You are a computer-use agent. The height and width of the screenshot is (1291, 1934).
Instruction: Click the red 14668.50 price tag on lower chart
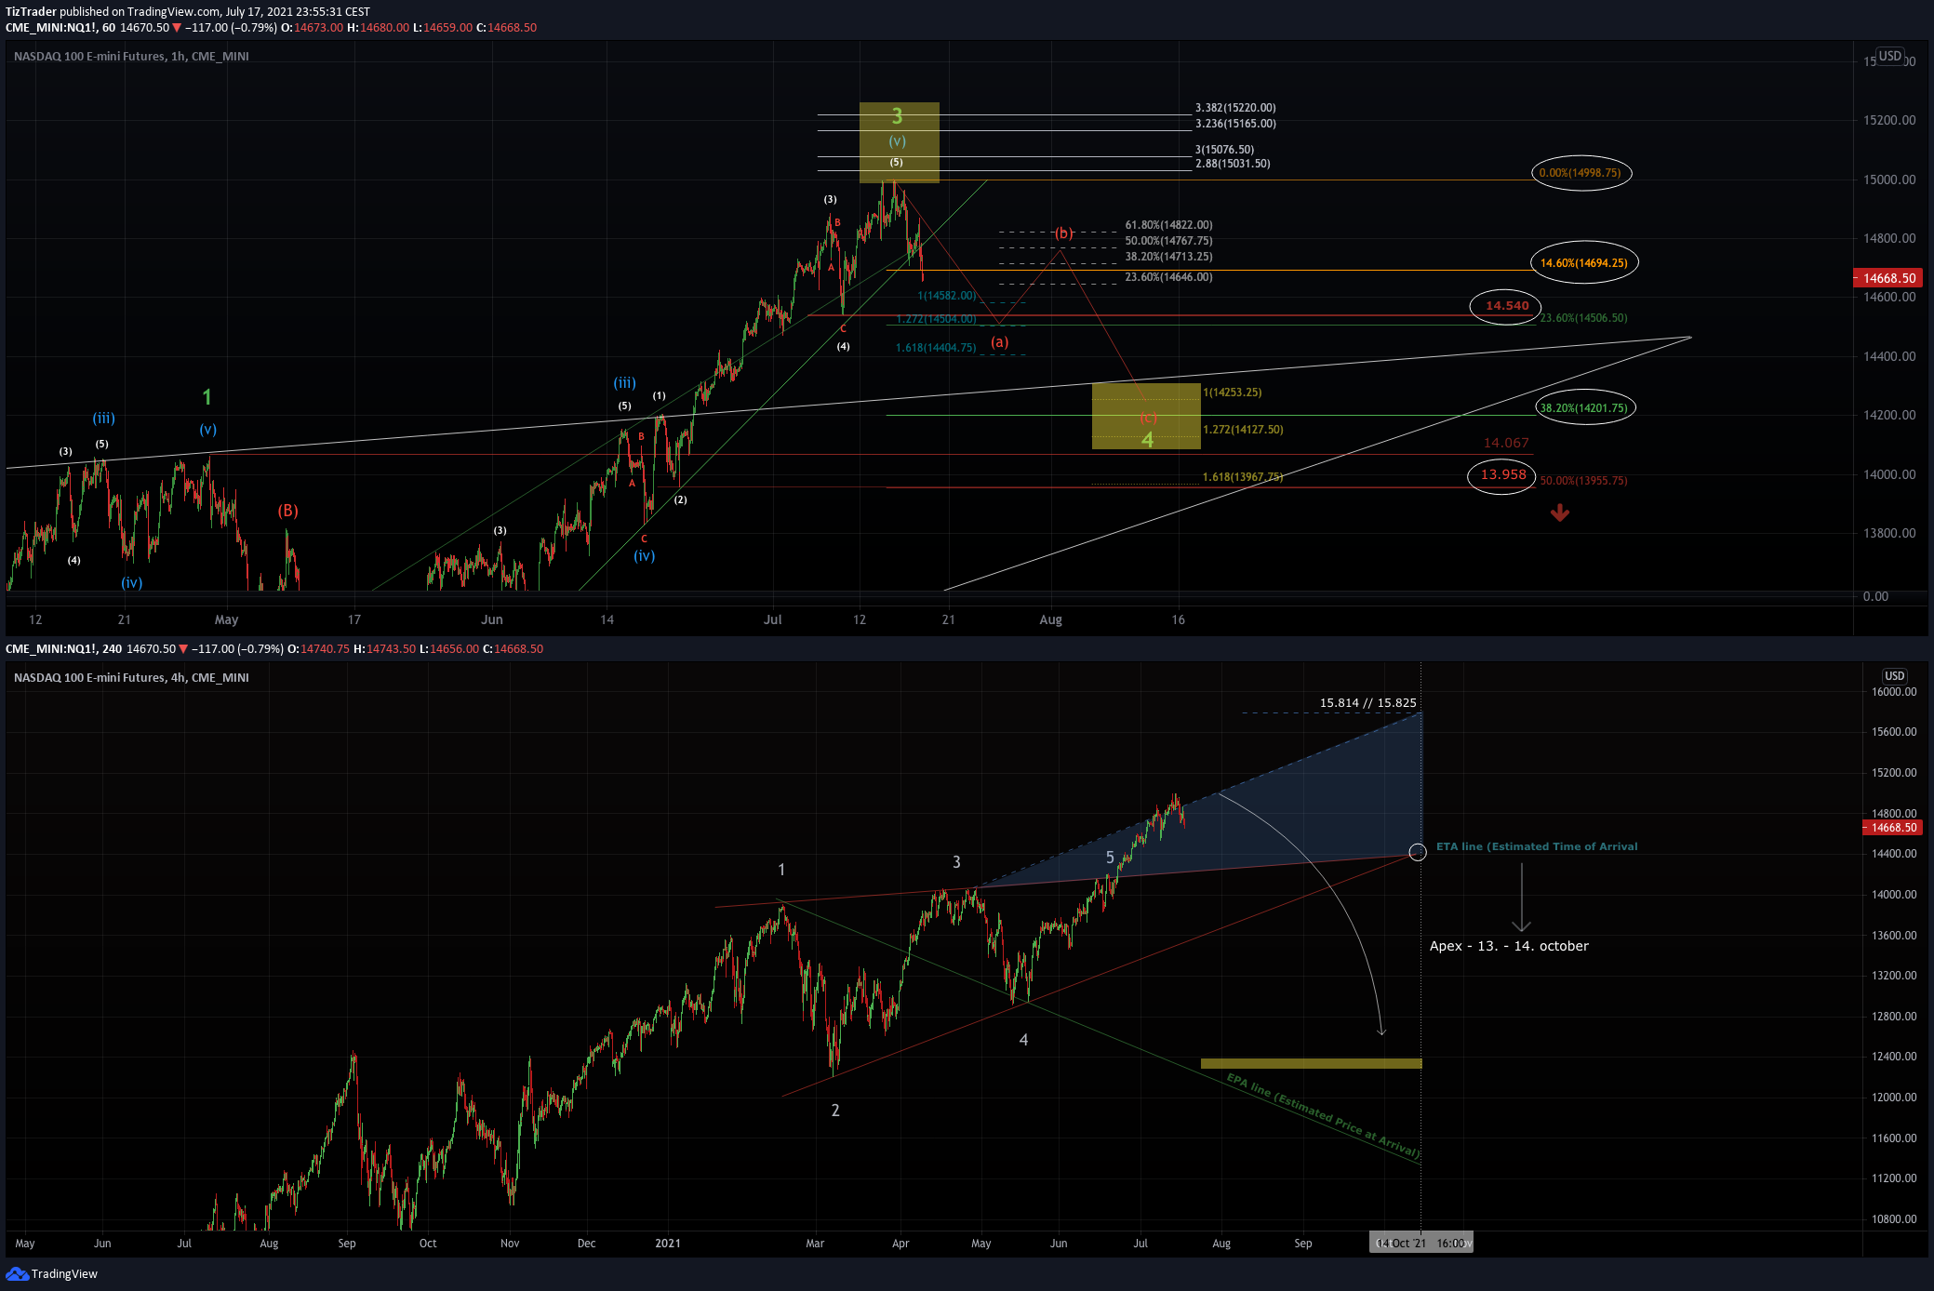point(1893,828)
